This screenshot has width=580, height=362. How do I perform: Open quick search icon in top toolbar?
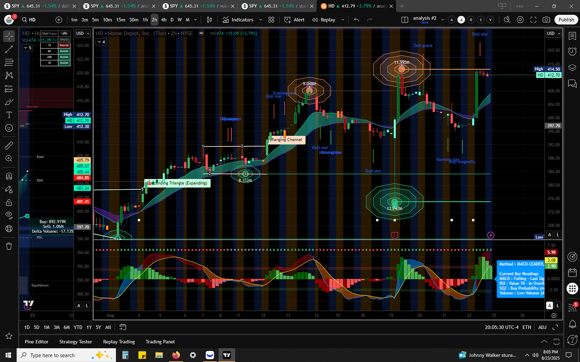pos(507,20)
